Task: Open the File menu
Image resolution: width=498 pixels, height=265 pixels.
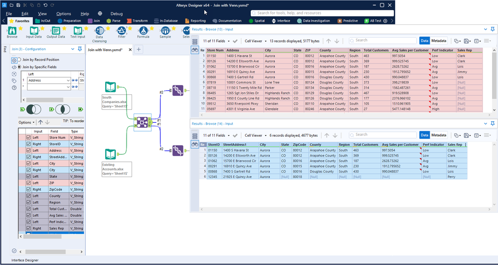Action: tap(9, 13)
